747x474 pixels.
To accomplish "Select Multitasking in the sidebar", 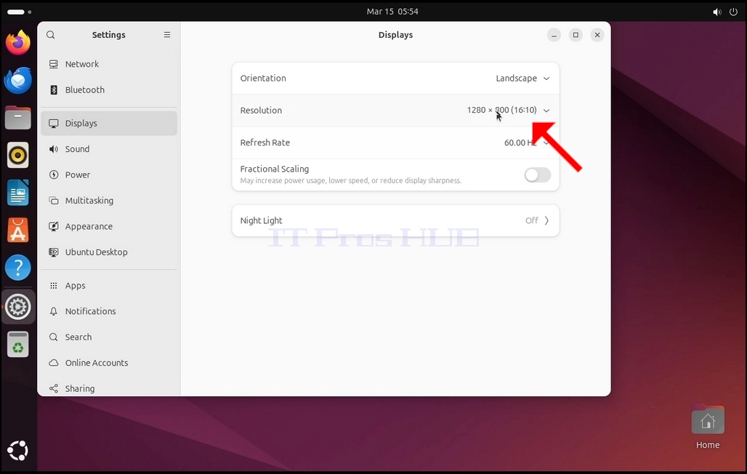I will [108, 201].
